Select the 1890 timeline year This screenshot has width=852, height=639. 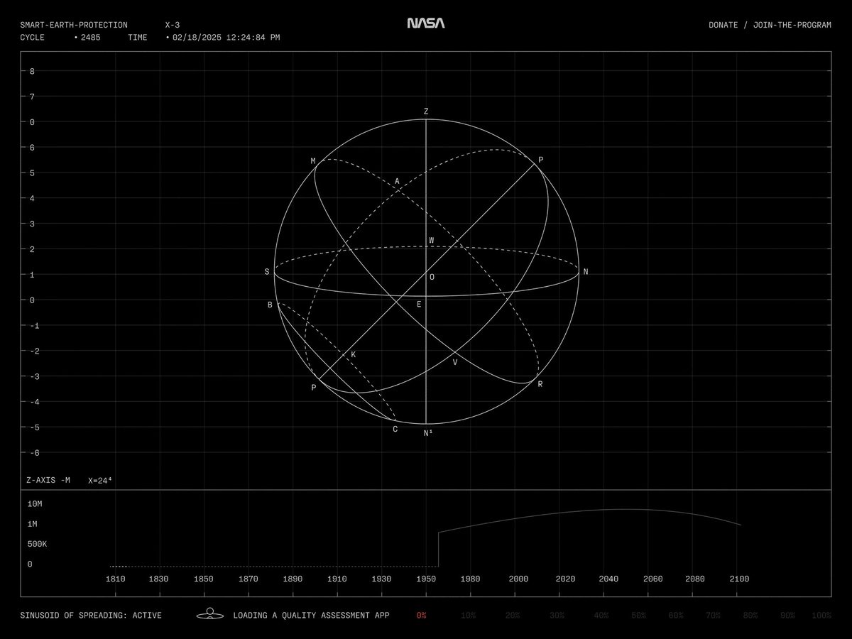click(x=292, y=579)
